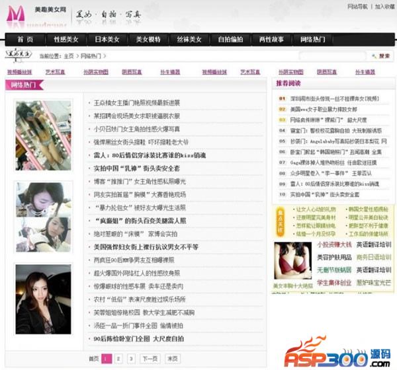Click the 搜索 search button
Image resolution: width=397 pixels, height=370 pixels.
(x=381, y=56)
